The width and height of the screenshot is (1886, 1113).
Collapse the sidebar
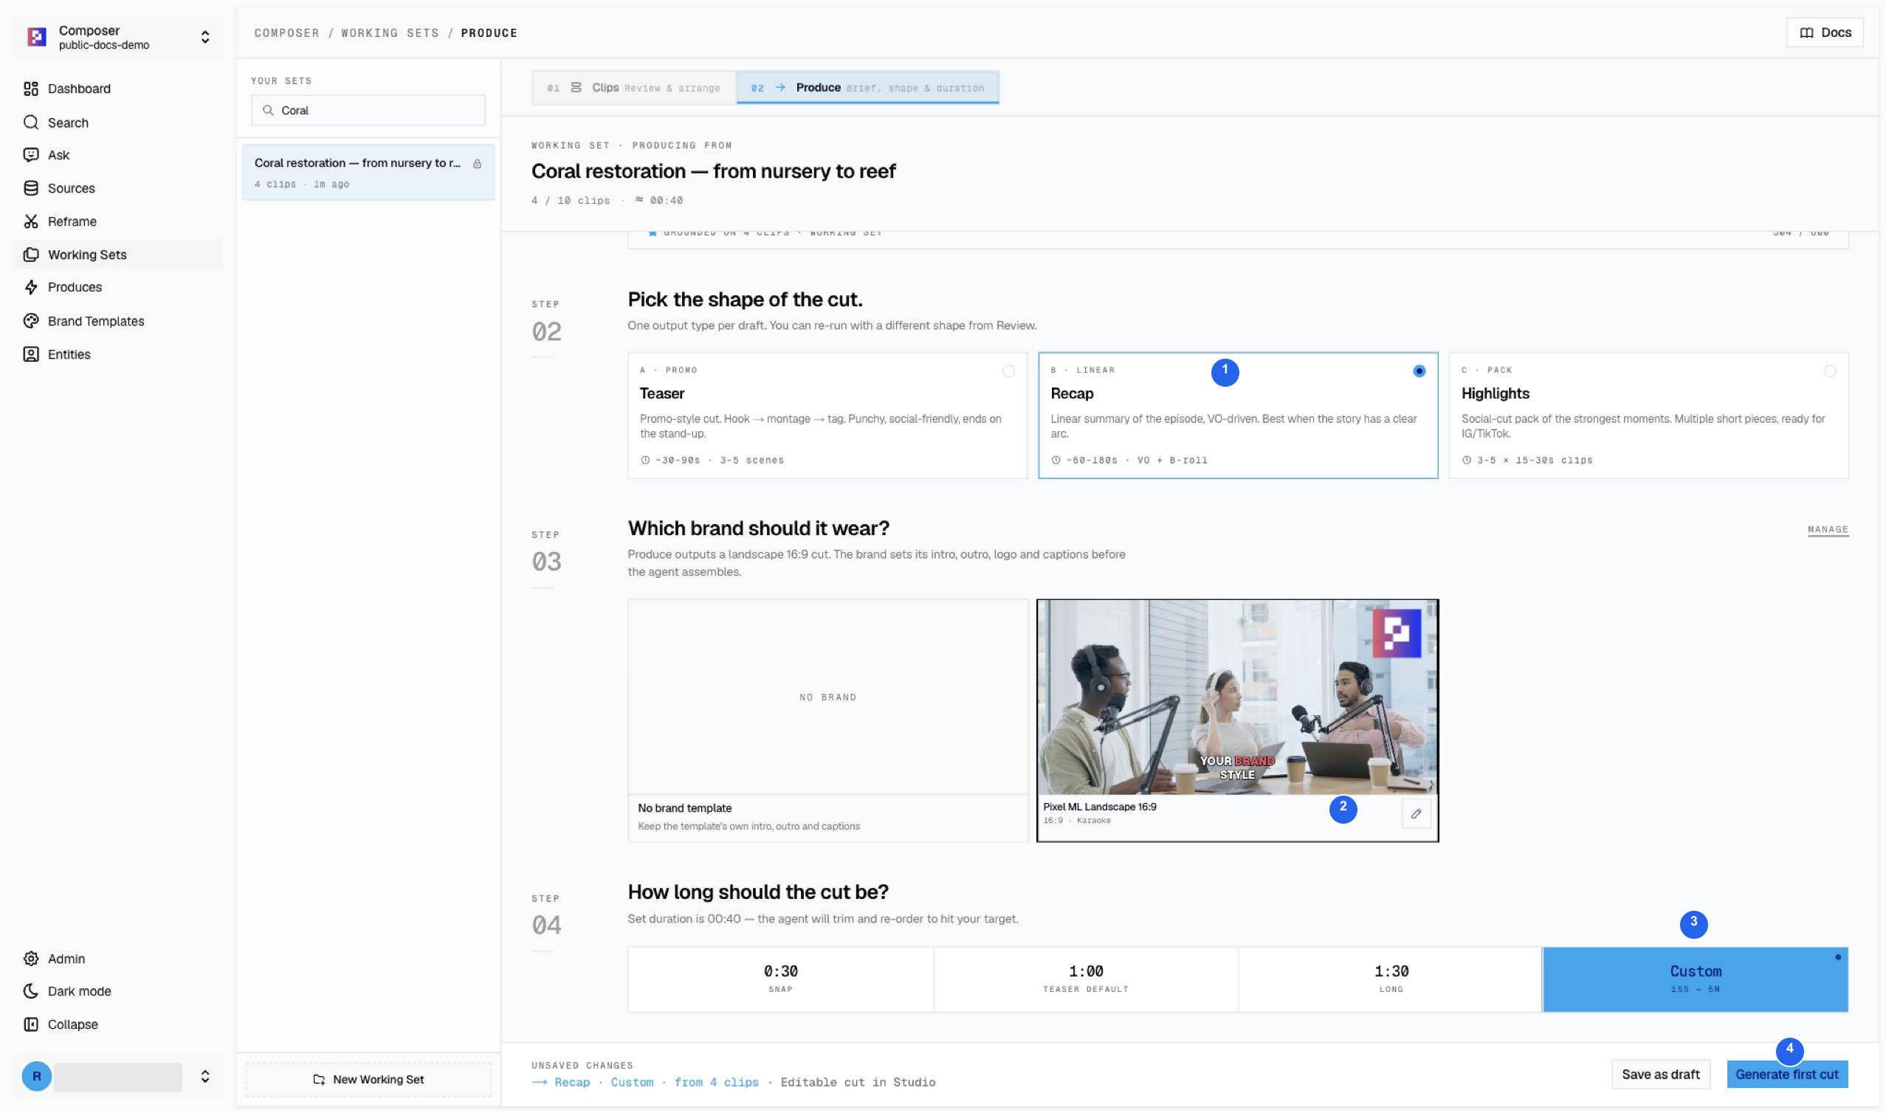[x=117, y=1024]
